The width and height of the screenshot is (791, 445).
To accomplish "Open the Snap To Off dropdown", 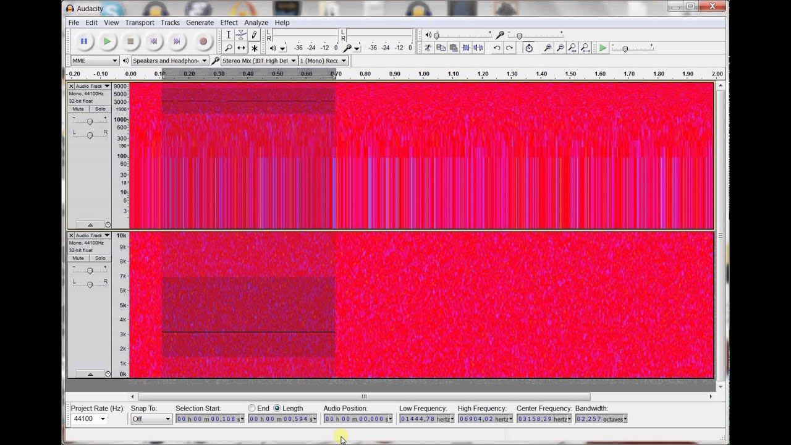I will (x=151, y=419).
